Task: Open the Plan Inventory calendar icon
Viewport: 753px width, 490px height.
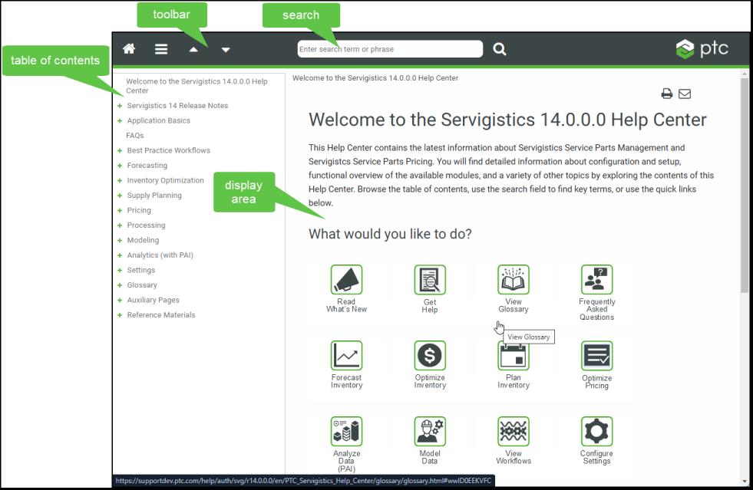Action: (x=514, y=356)
